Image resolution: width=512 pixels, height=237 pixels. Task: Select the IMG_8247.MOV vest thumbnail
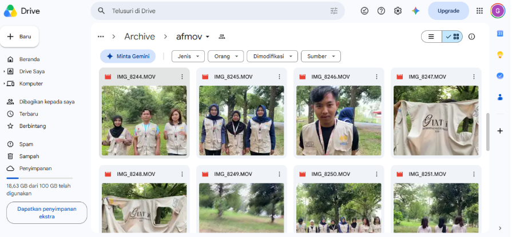pyautogui.click(x=436, y=120)
